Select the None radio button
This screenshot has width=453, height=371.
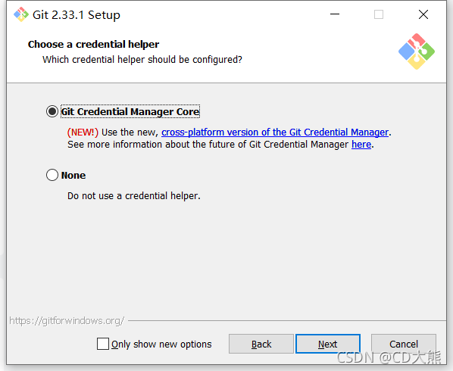[52, 175]
